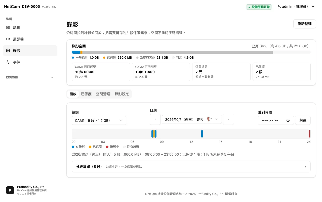Open the 總覽 dashboard icon in sidebar
Screen dimensions: 322x202
[x=8, y=28]
